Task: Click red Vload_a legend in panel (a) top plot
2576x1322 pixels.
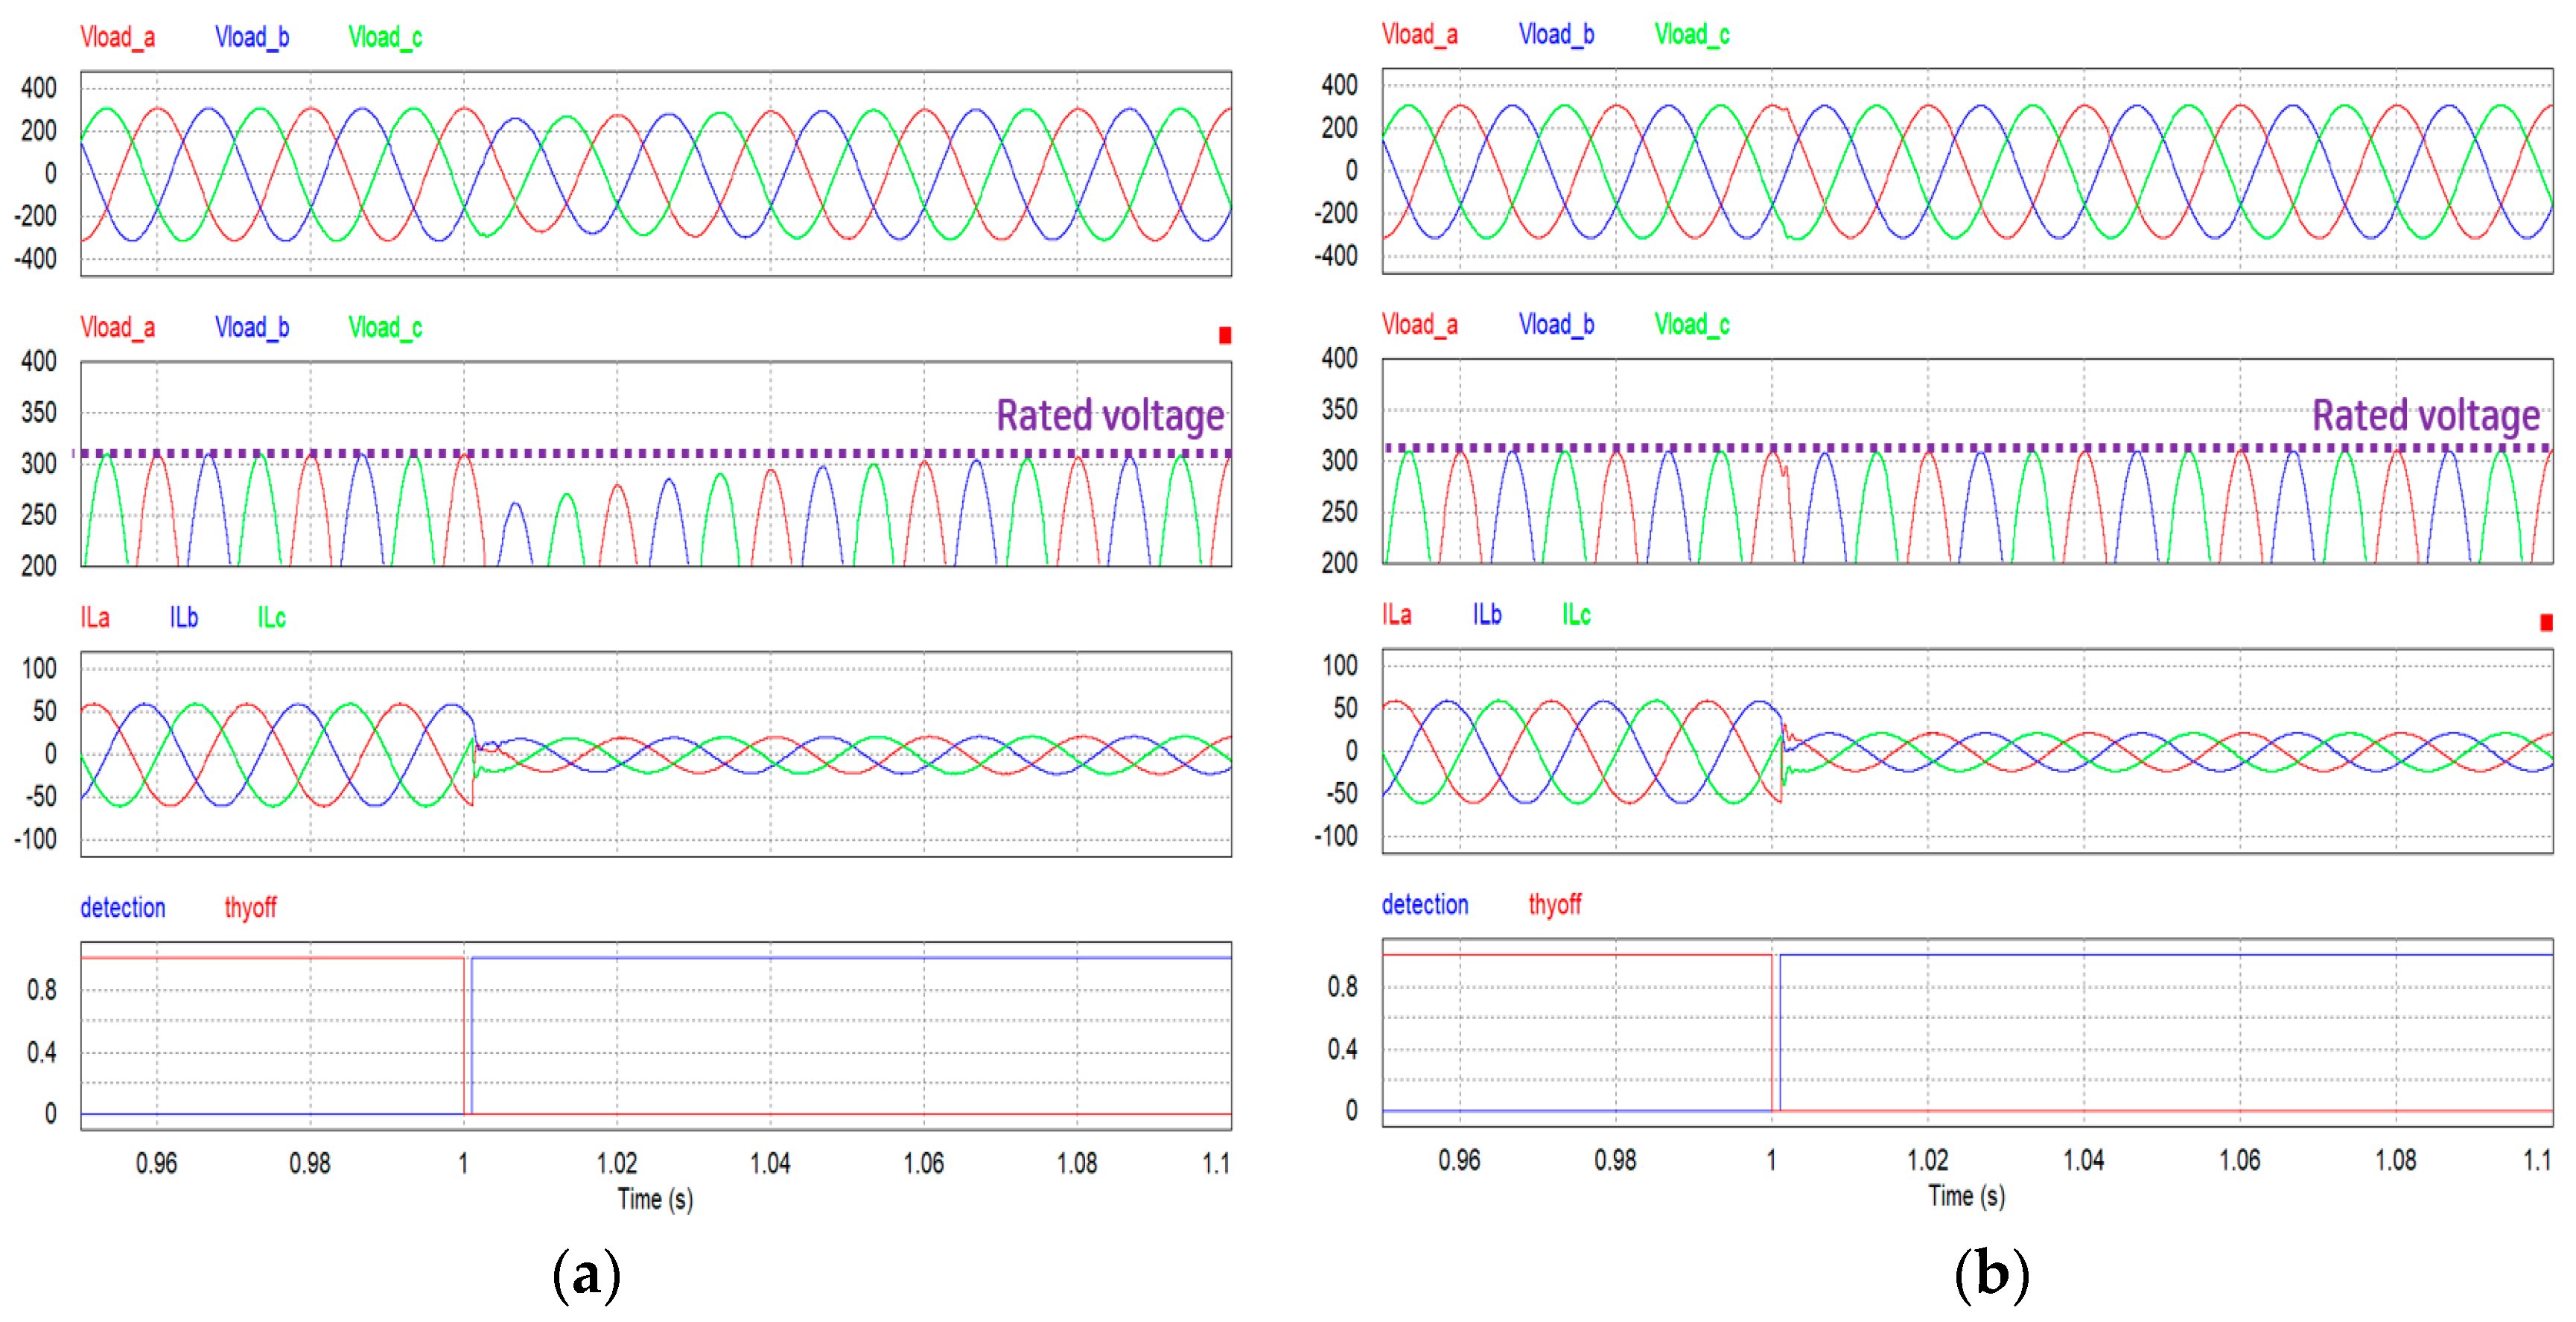Action: point(117,38)
